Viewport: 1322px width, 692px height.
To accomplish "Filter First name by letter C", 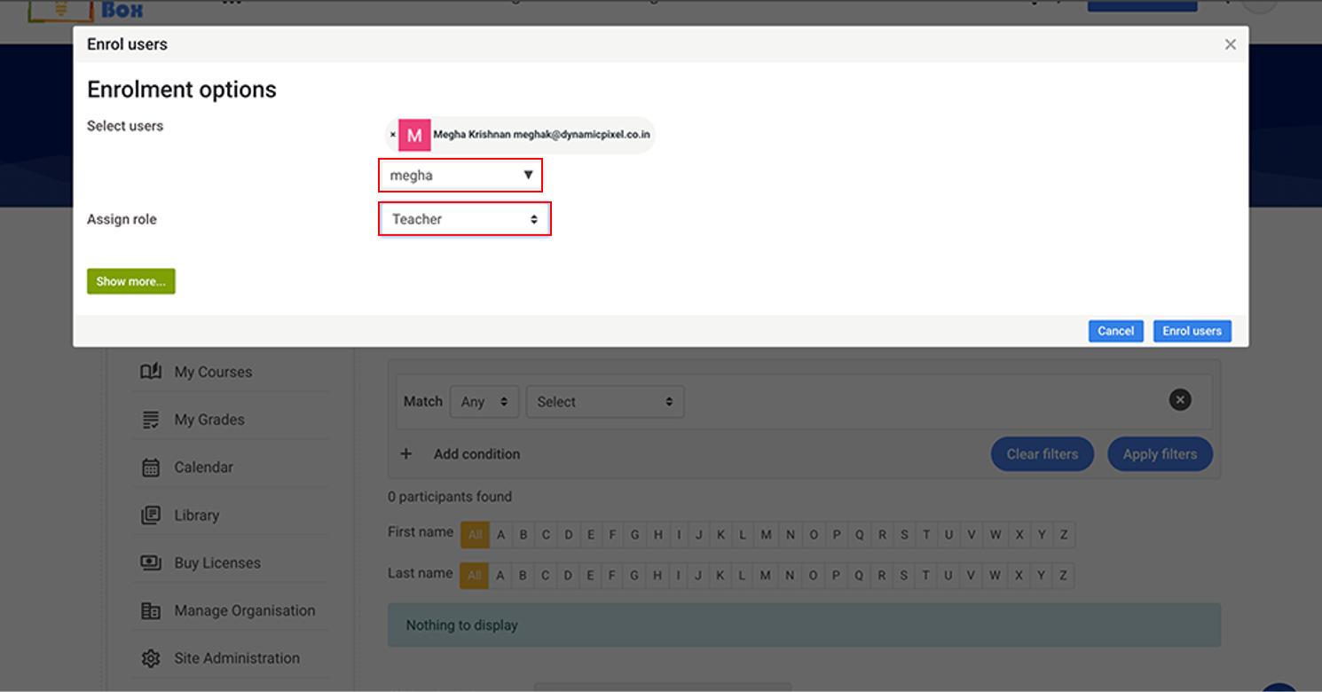I will click(546, 535).
